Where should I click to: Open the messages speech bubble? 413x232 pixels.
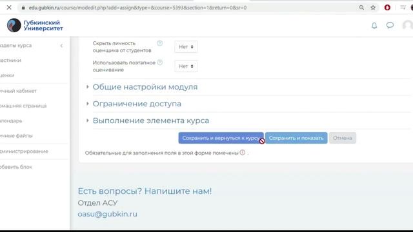tap(390, 25)
